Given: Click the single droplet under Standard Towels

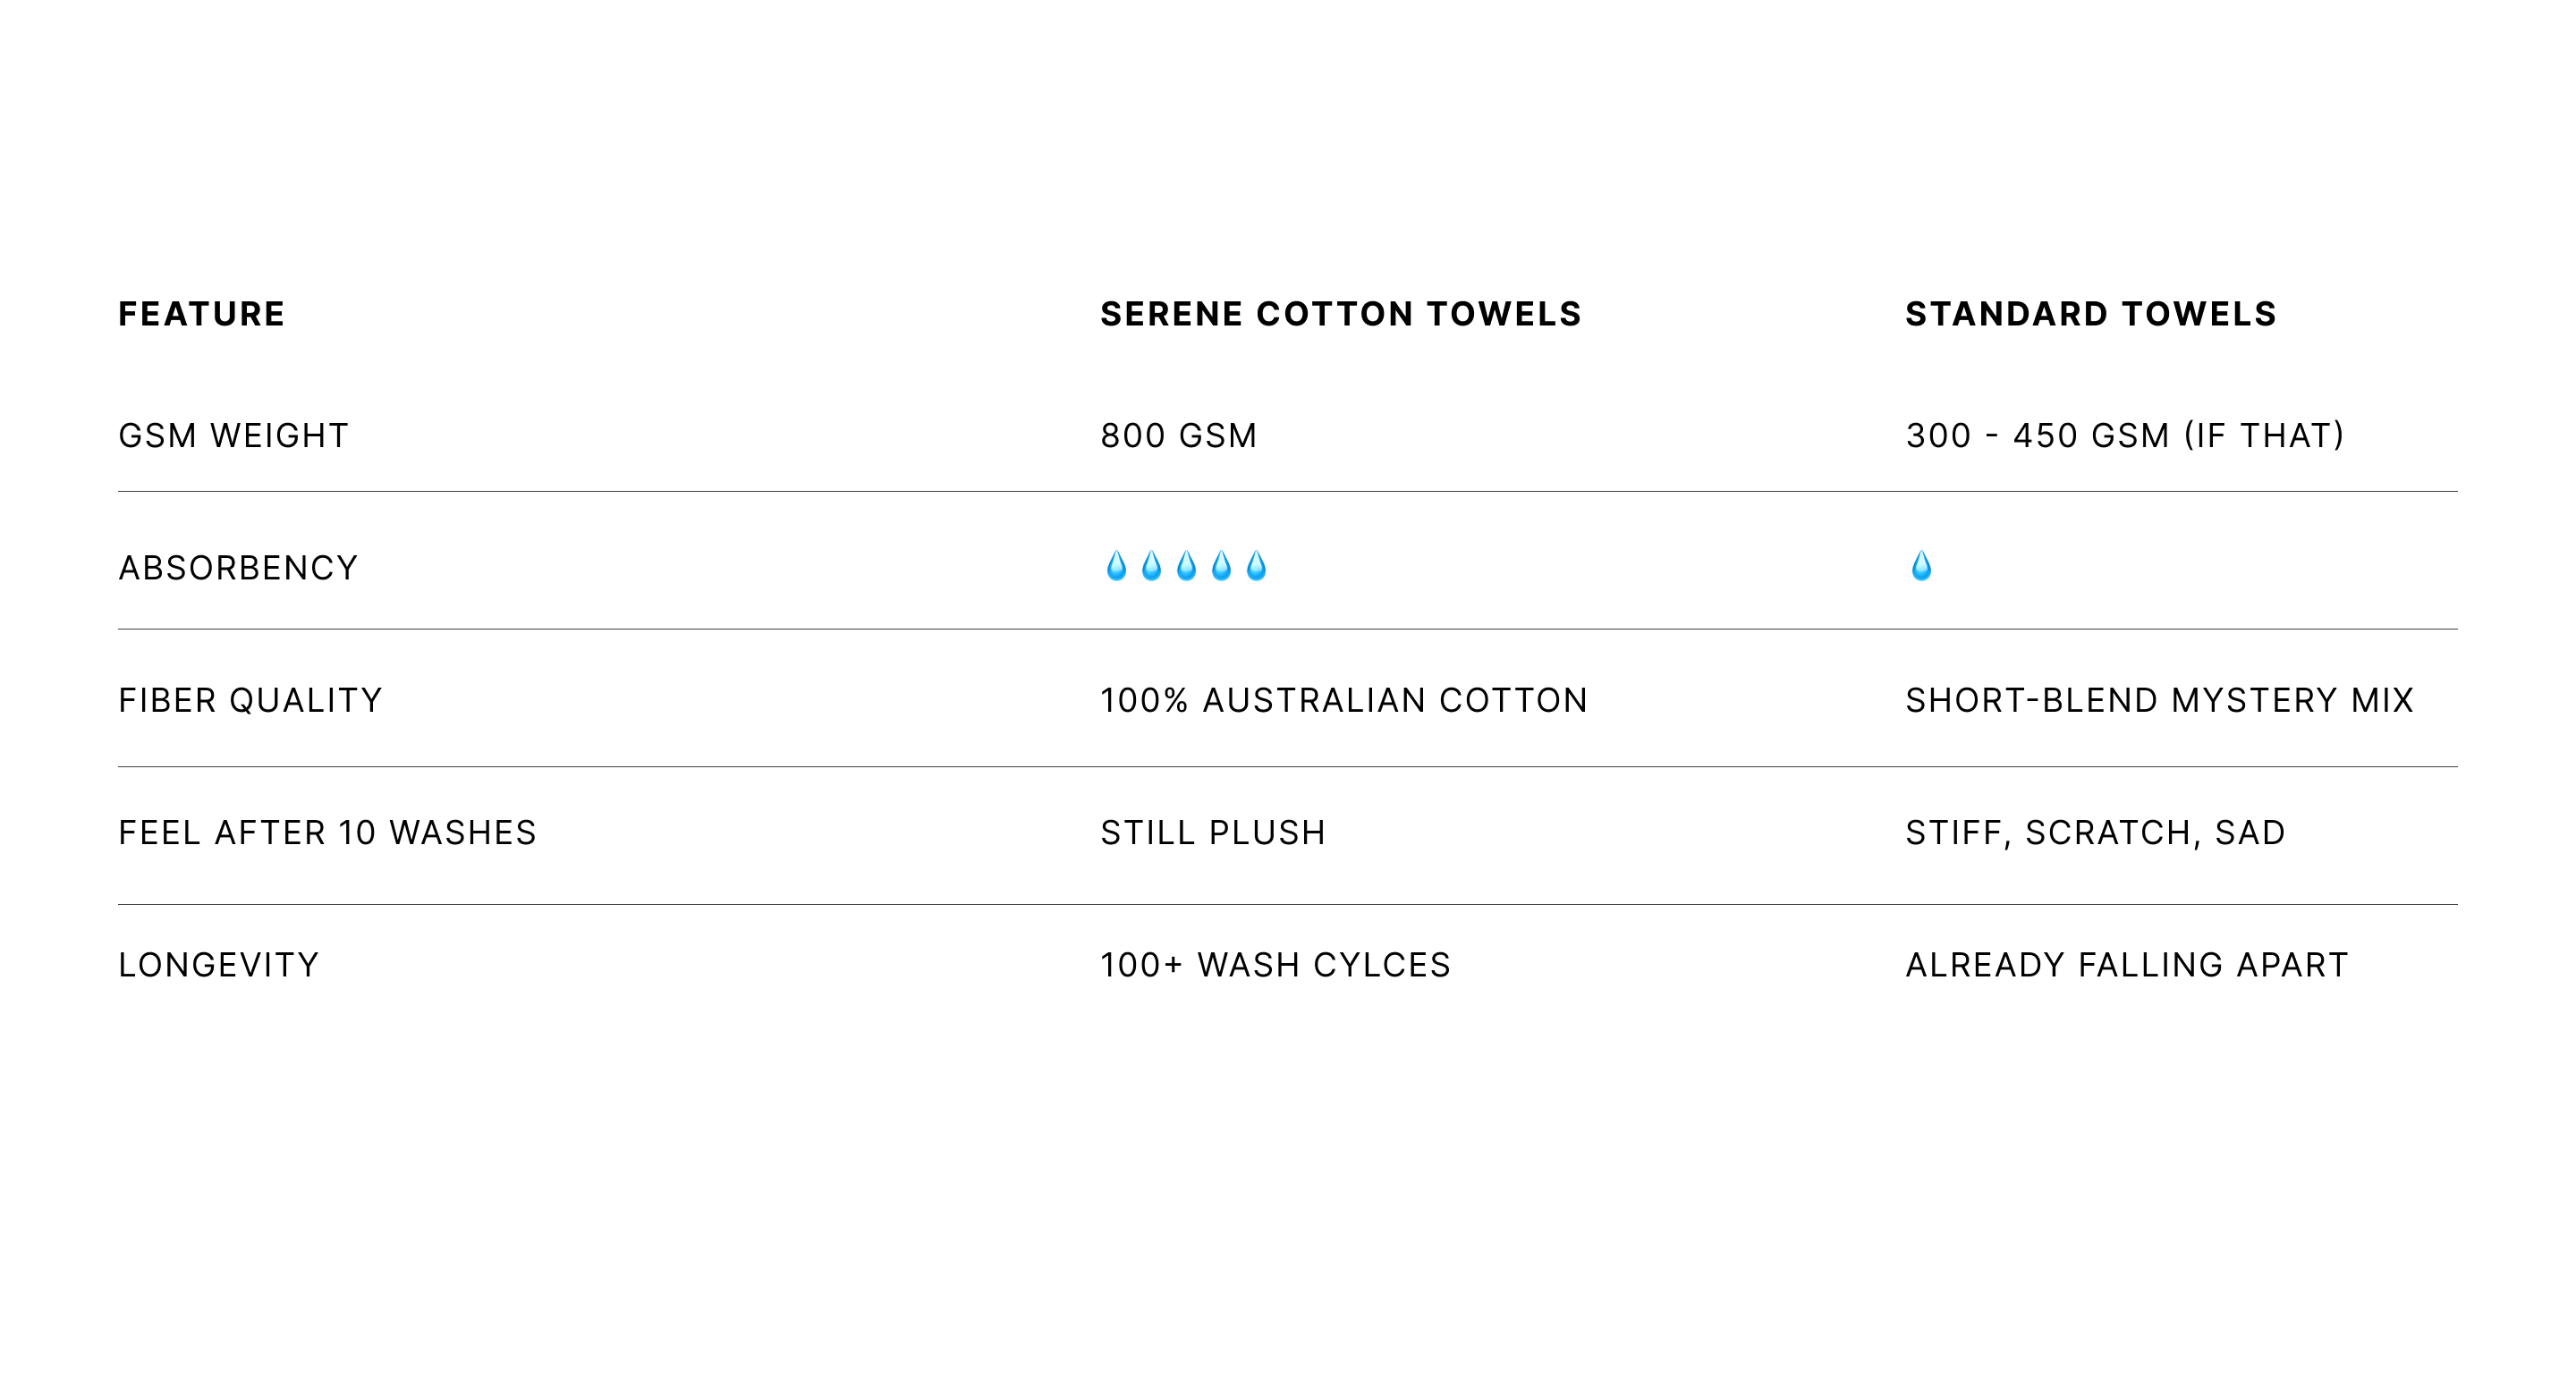Looking at the screenshot, I should pos(1921,566).
